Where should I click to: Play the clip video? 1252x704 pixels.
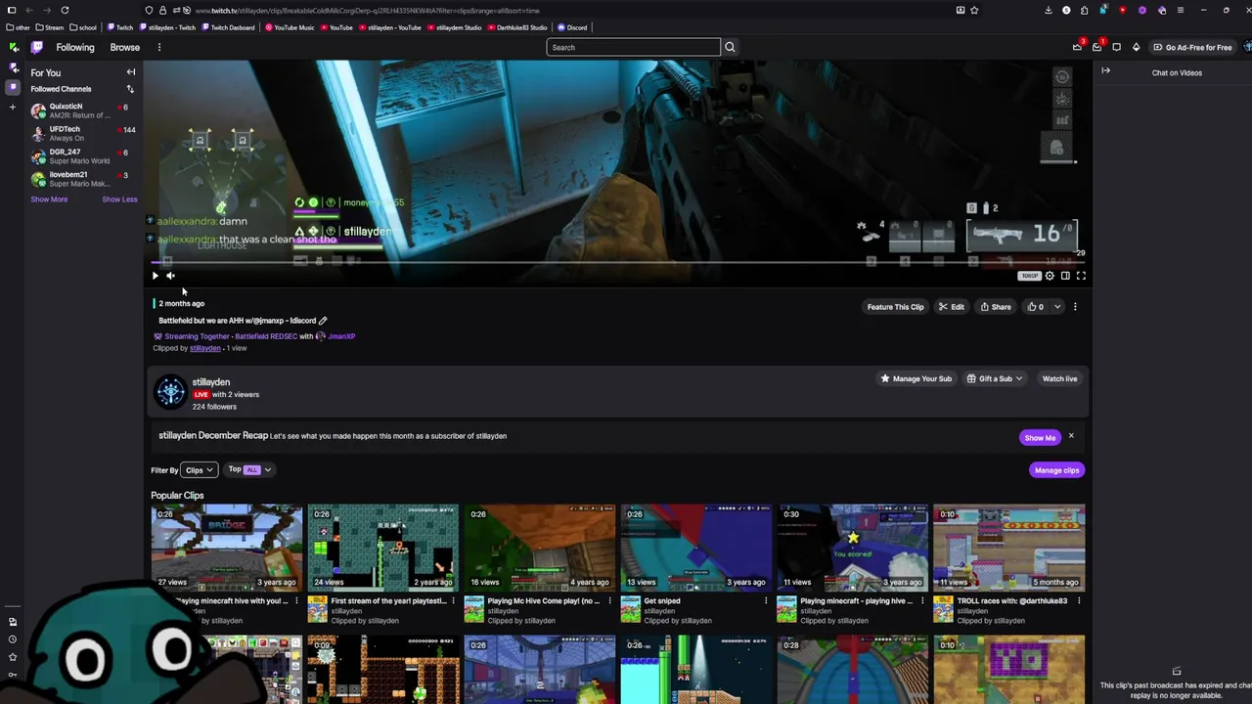pos(155,276)
